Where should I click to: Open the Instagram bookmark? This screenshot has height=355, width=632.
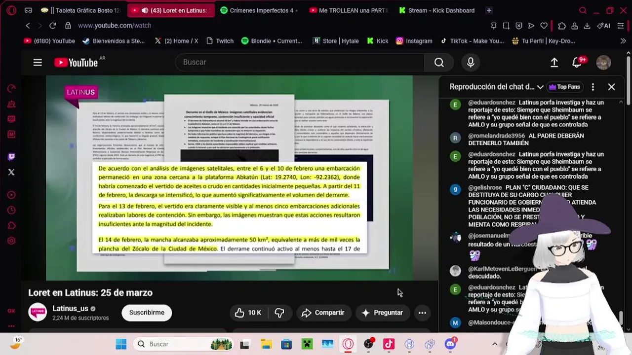point(414,41)
